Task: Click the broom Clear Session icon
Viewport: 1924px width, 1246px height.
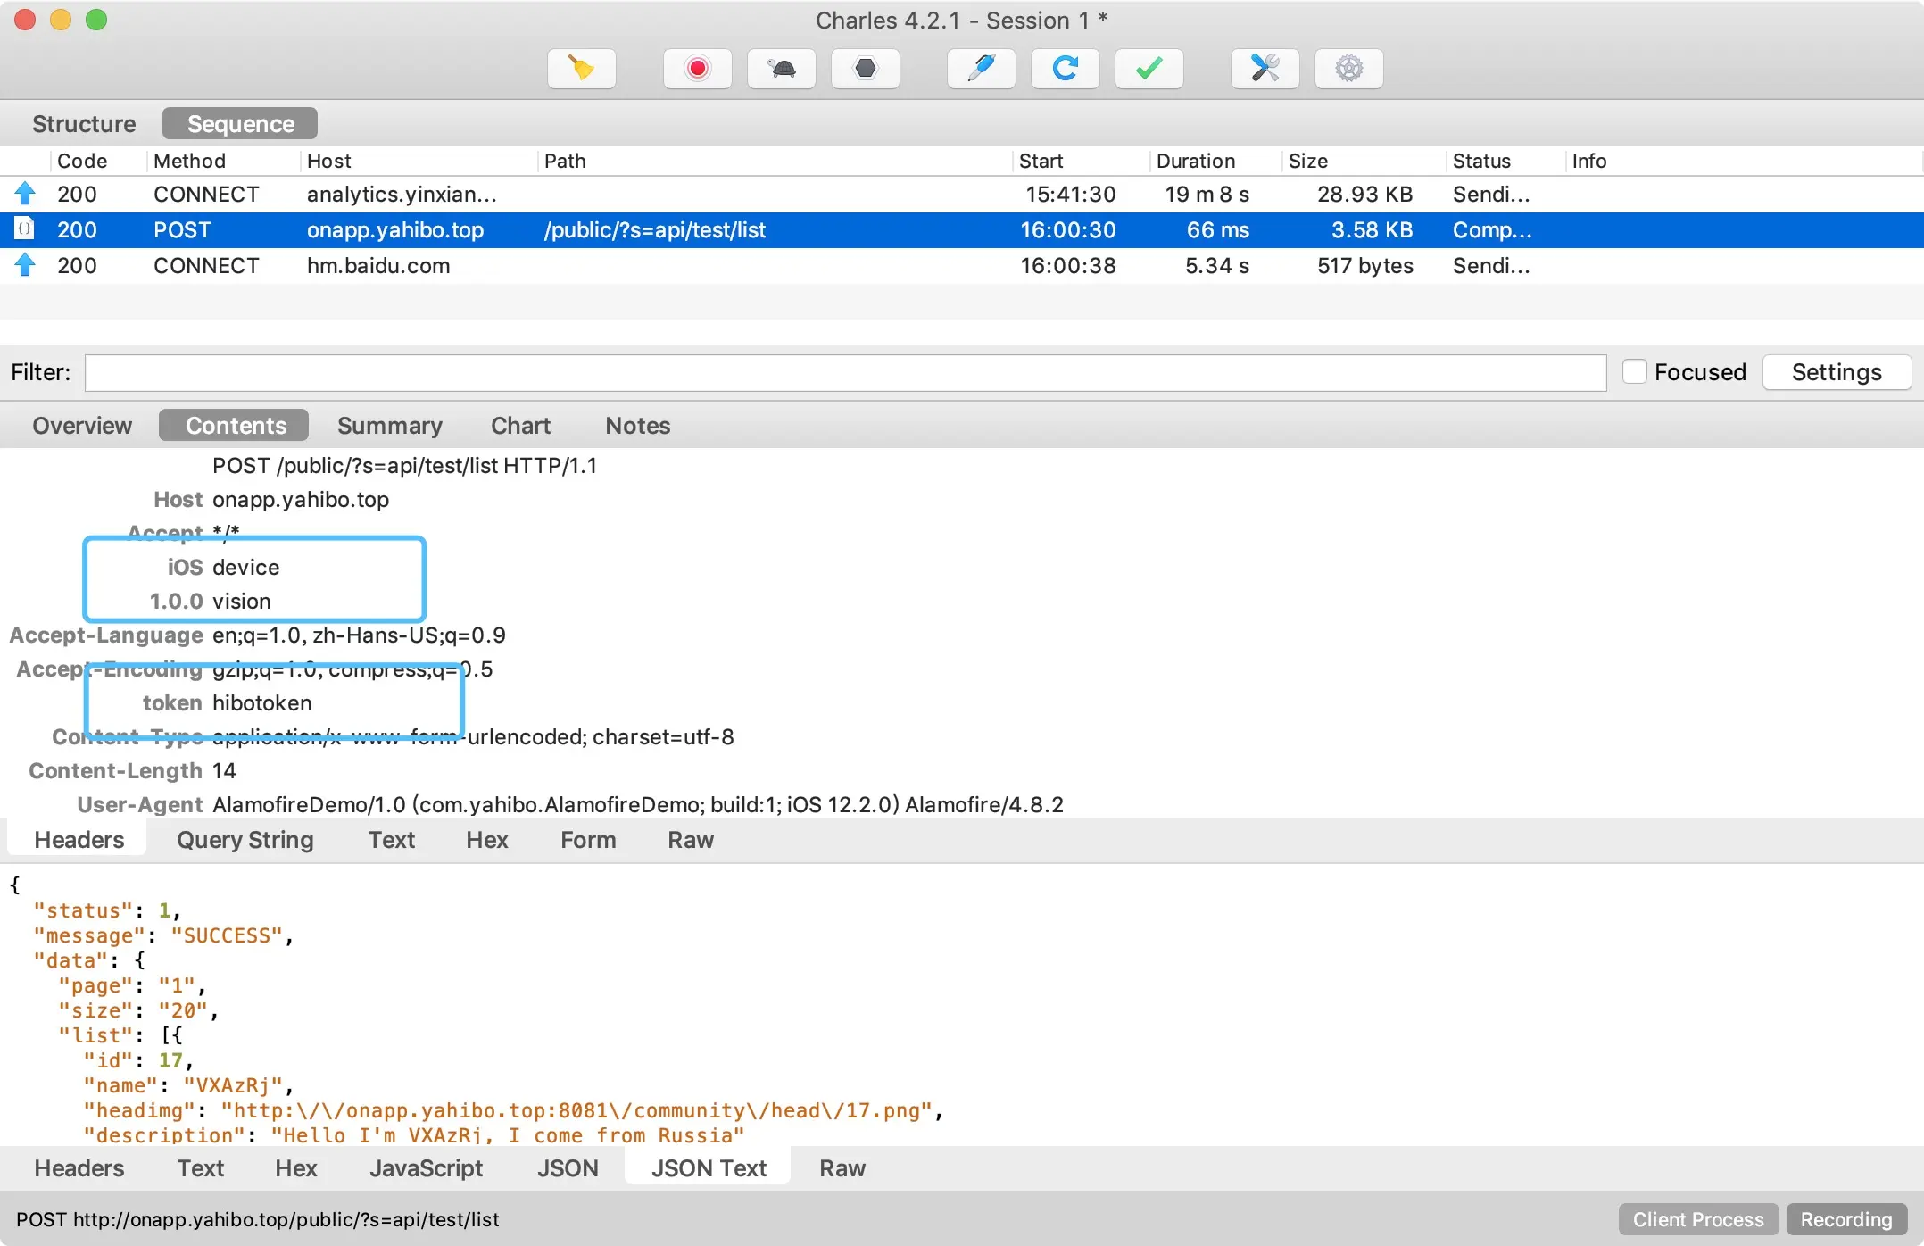Action: [x=581, y=69]
